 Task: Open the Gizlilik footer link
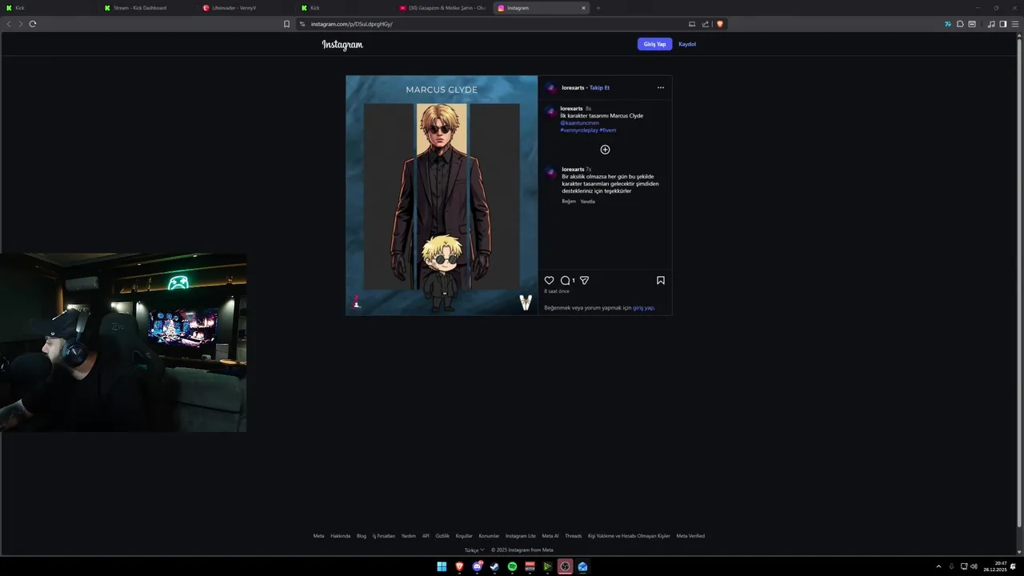(442, 536)
